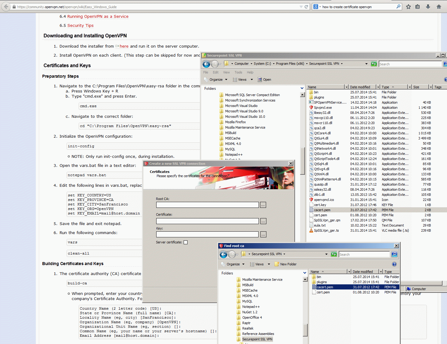
Task: Click the OpenOffice 4 folder icon
Action: (239, 317)
